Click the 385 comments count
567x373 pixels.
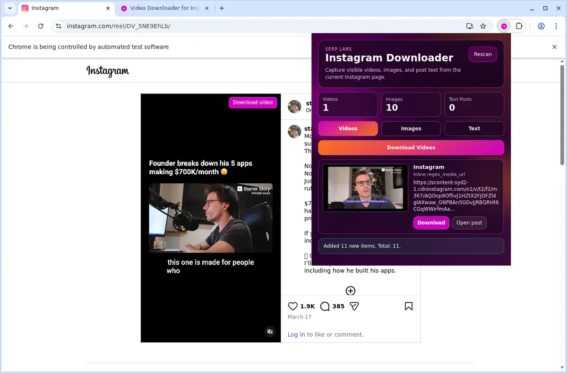point(338,306)
